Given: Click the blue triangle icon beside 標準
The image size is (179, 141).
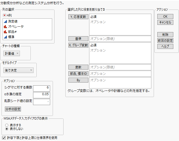Looking at the screenshot, I should 5,37.
